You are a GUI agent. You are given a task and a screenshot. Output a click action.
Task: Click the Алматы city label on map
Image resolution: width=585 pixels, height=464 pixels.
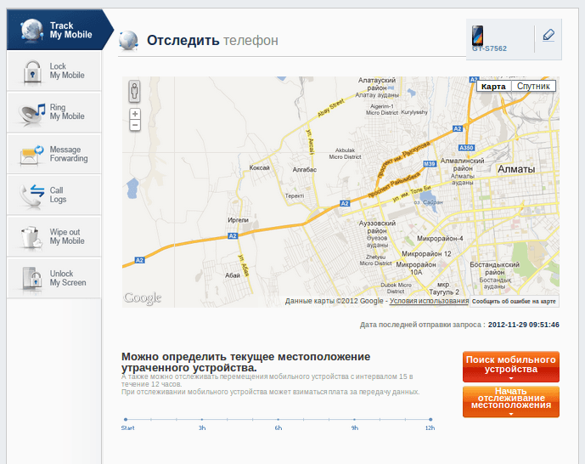click(516, 169)
